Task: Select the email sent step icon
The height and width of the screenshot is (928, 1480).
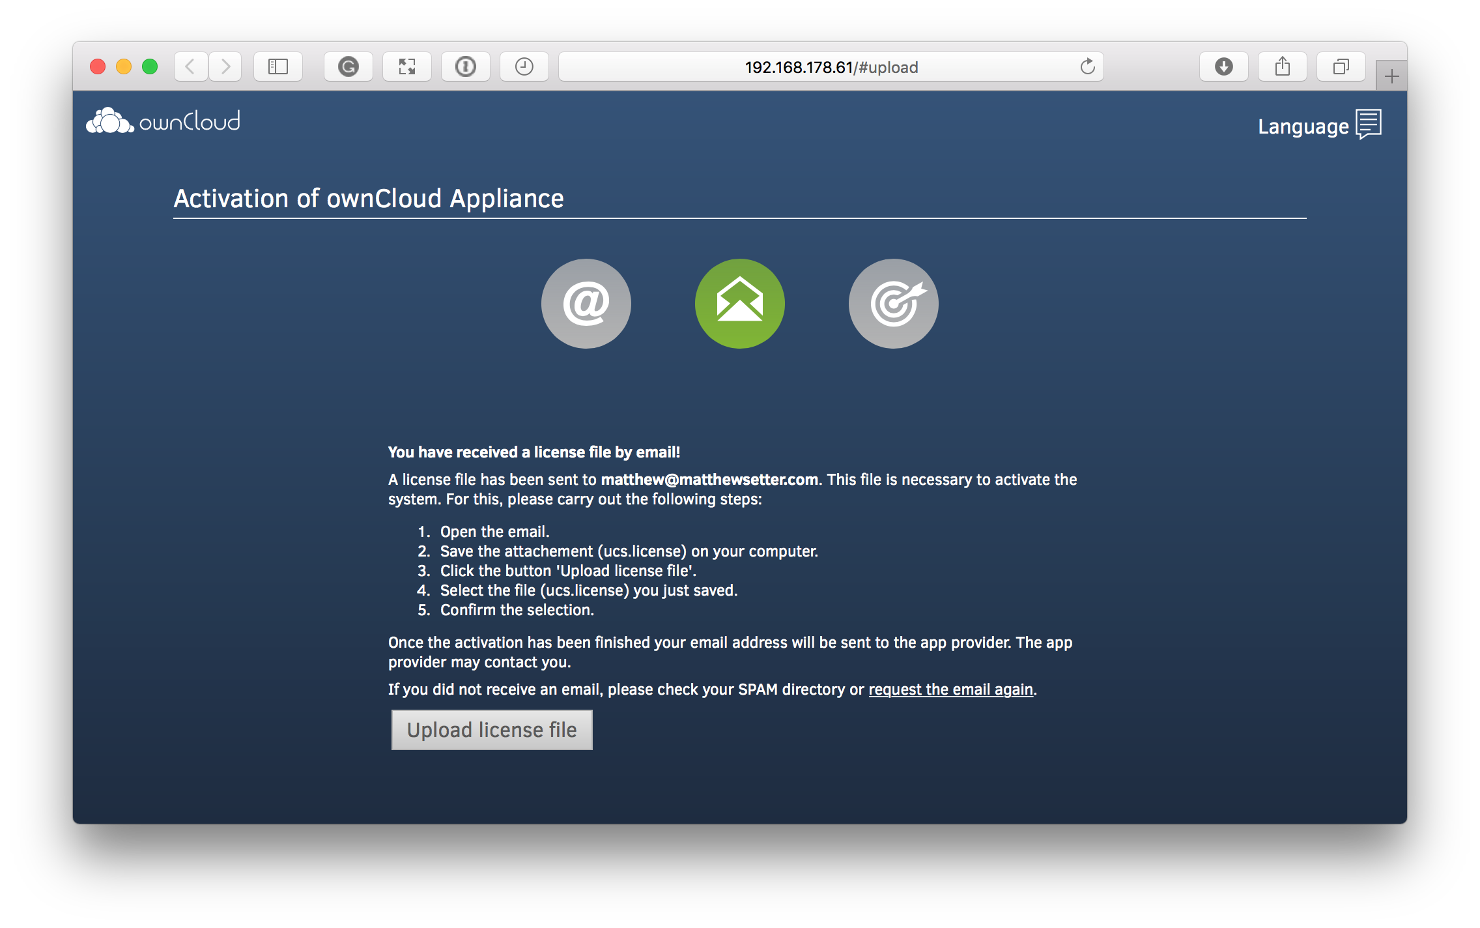Action: pyautogui.click(x=586, y=303)
